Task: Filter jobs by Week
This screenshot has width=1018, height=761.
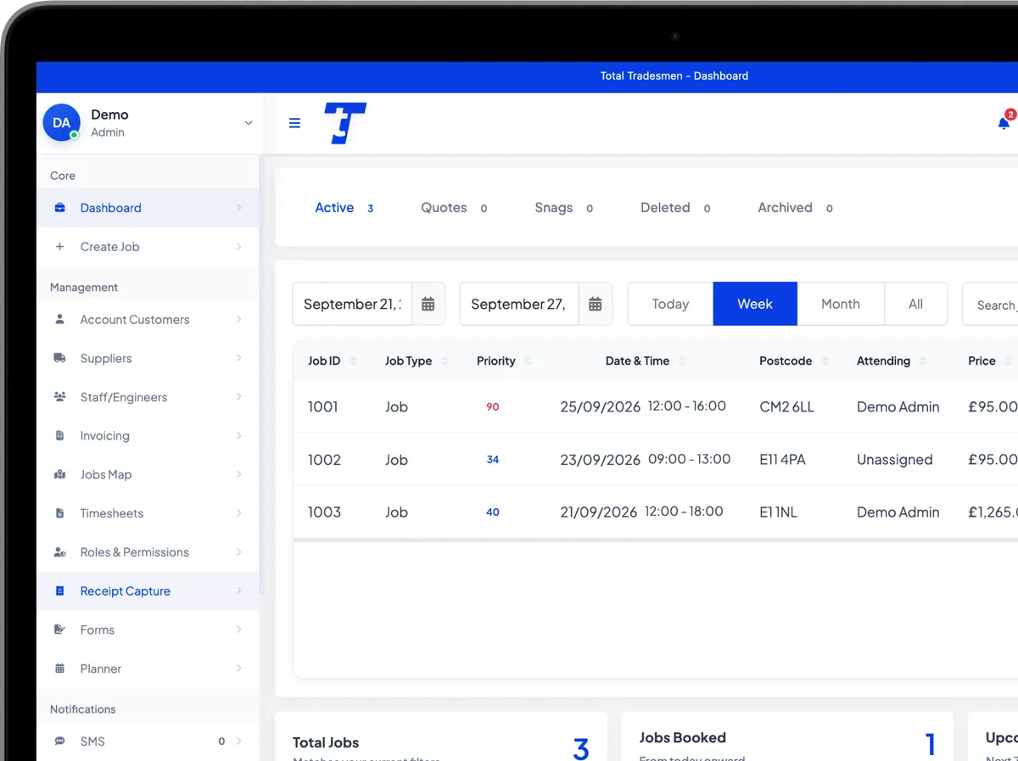Action: pyautogui.click(x=755, y=304)
